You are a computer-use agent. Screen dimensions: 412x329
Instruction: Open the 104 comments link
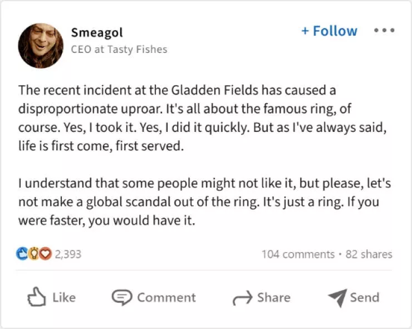(x=298, y=254)
